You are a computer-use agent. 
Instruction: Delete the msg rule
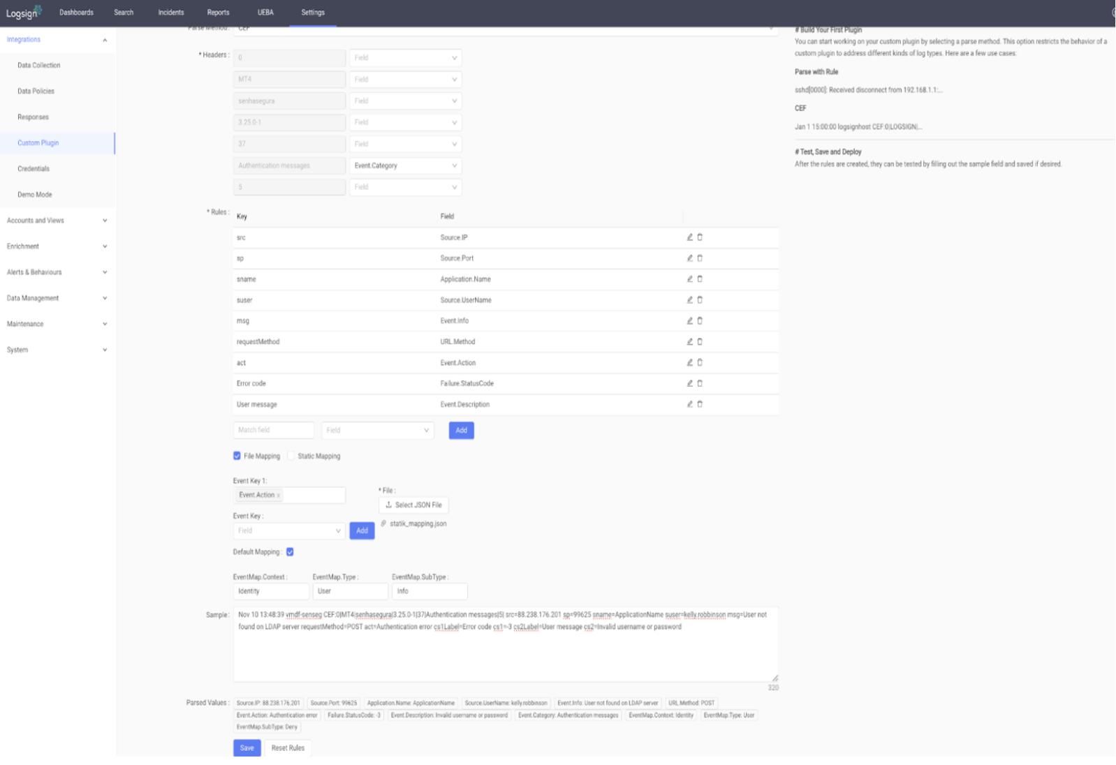click(700, 321)
